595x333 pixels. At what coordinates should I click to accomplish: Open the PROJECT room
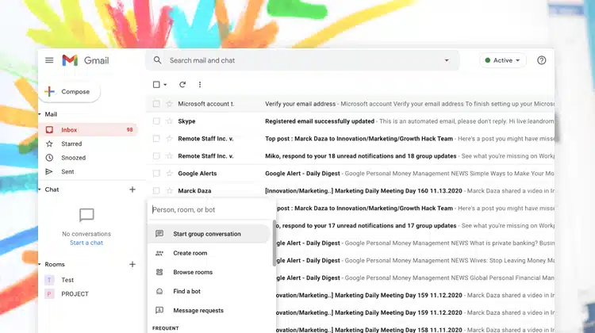[x=75, y=294]
